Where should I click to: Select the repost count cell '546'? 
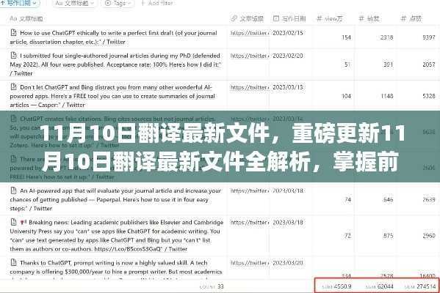click(x=389, y=199)
